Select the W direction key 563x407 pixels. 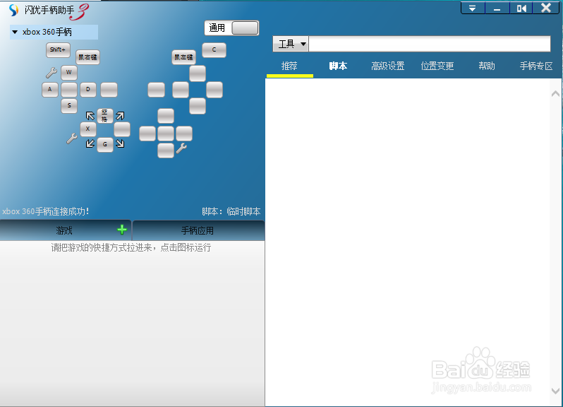tap(69, 73)
